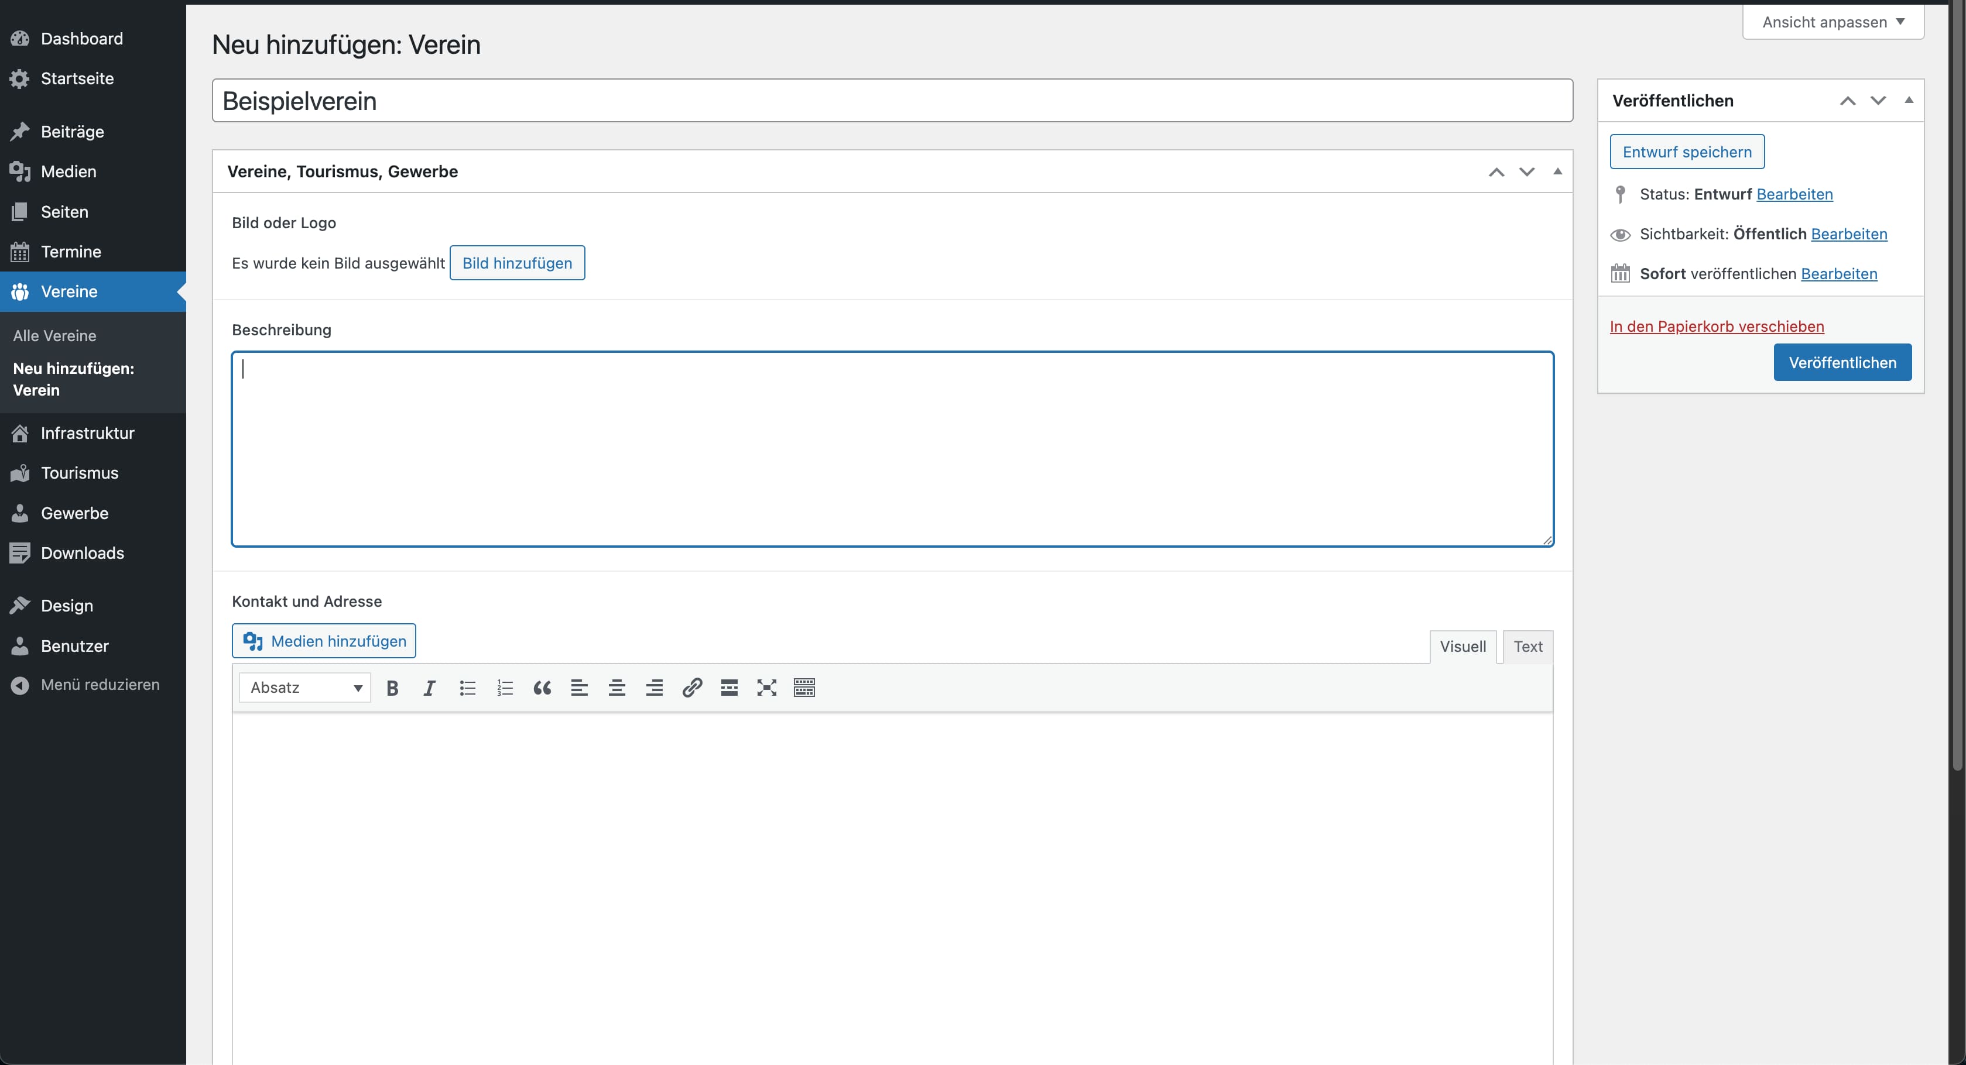
Task: Expand the Ansicht anpassen options
Action: tap(1833, 22)
